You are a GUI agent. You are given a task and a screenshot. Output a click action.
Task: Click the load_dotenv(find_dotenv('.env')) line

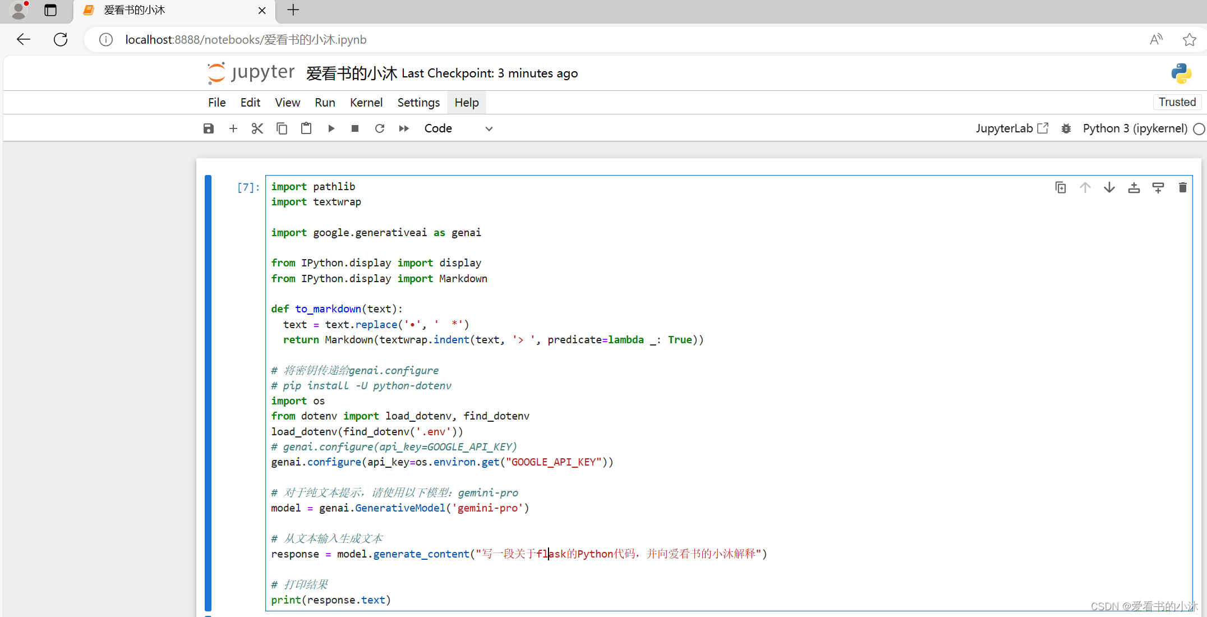click(367, 432)
